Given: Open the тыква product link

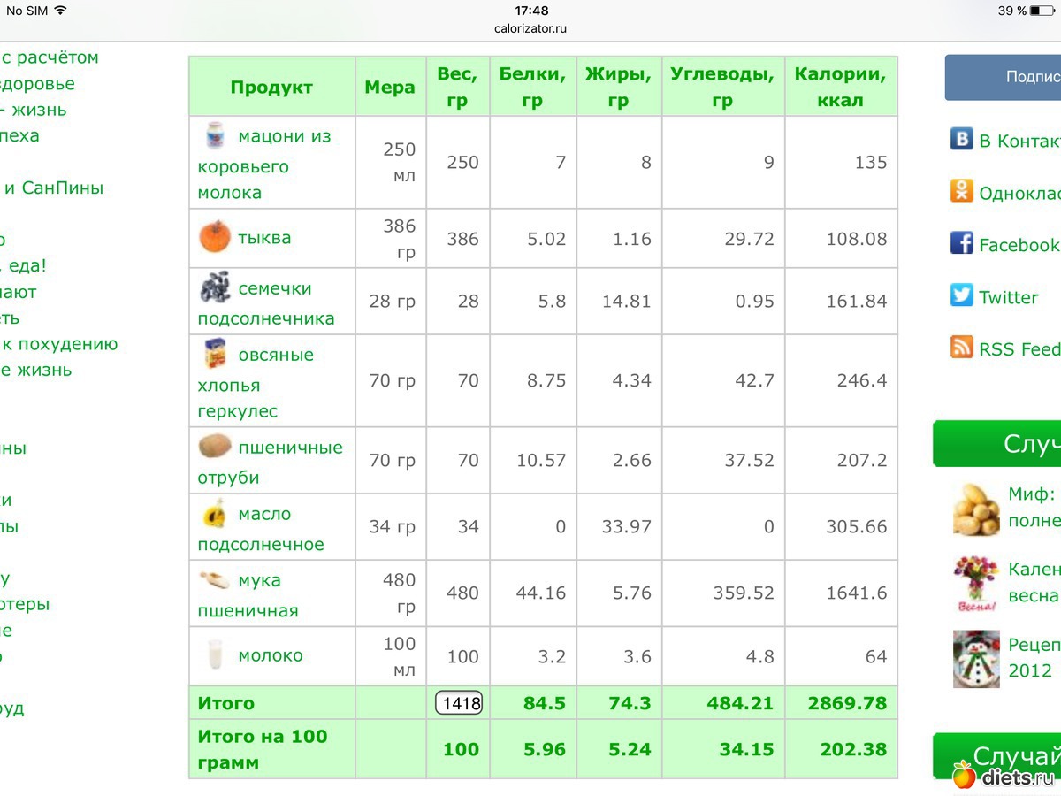Looking at the screenshot, I should [x=264, y=238].
